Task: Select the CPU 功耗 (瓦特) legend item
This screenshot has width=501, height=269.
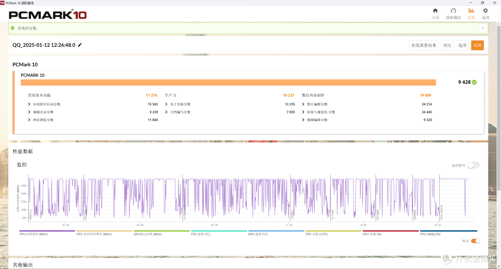Action: pos(333,233)
